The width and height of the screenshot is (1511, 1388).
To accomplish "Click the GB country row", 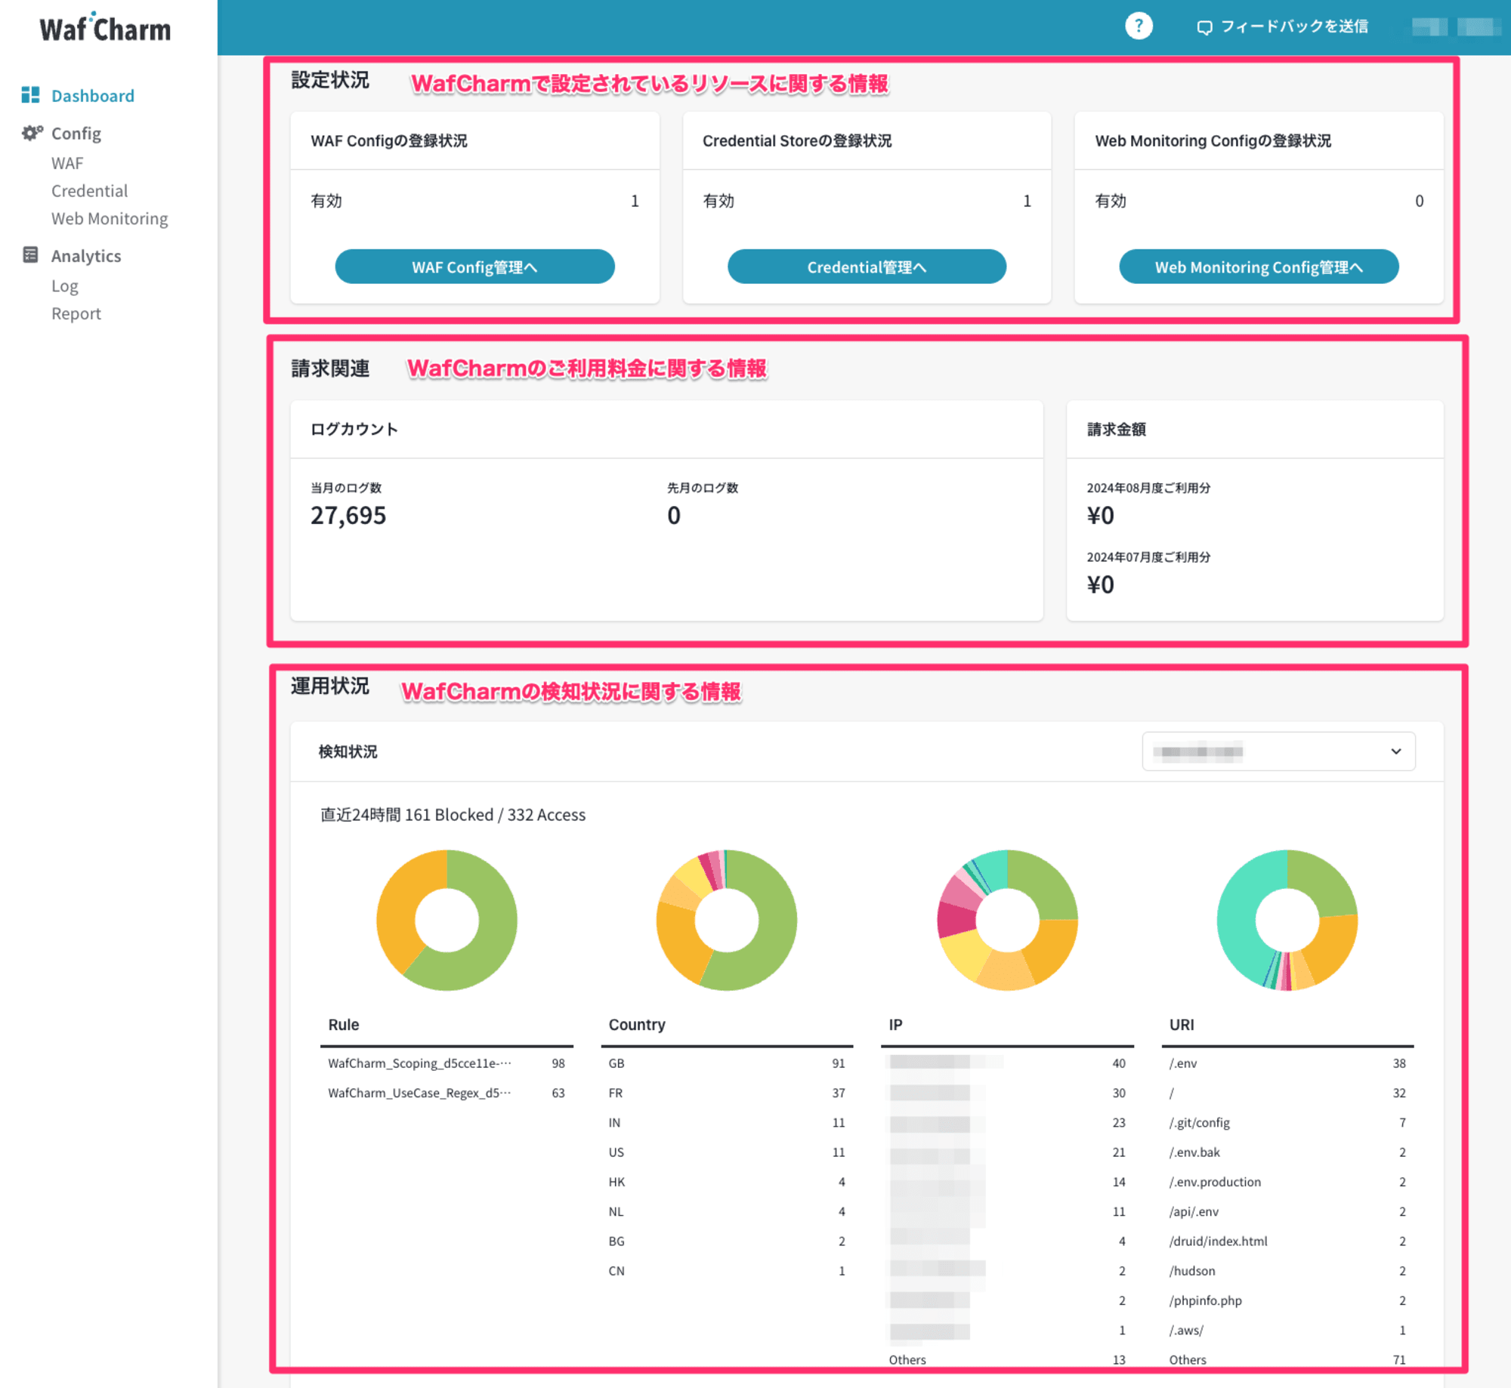I will [x=727, y=1063].
